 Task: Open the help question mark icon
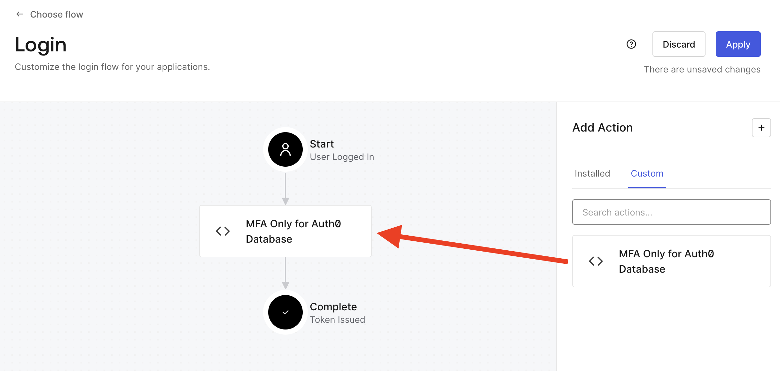click(x=631, y=44)
